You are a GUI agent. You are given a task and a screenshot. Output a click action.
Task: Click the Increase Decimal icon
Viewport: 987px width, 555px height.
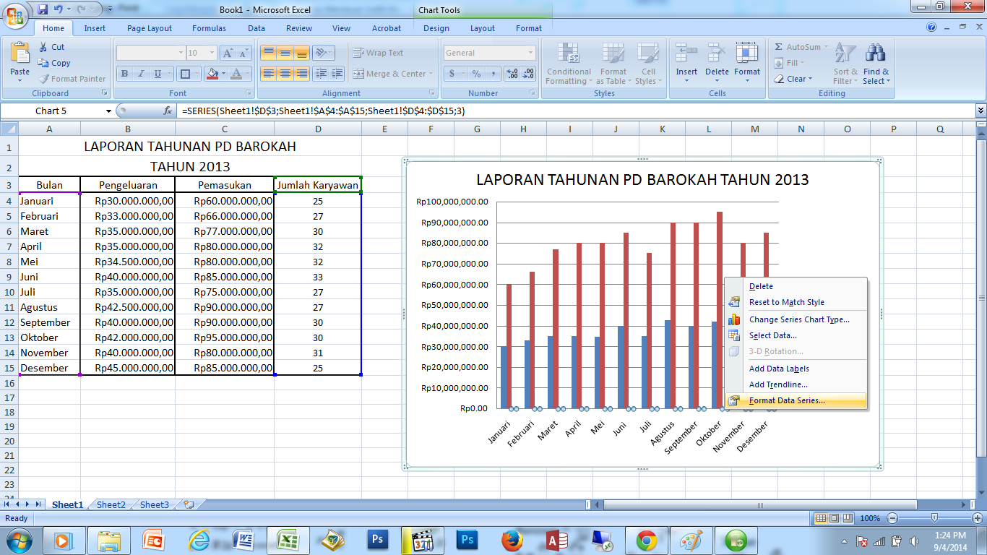(512, 74)
